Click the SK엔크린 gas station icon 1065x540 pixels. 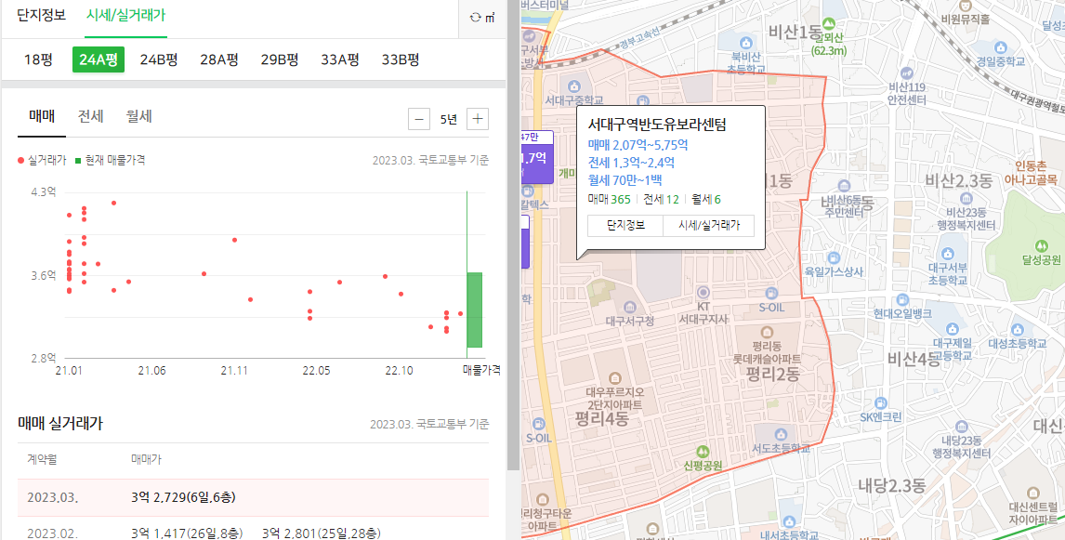(880, 403)
